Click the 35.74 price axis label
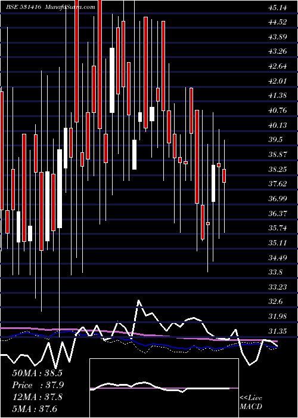The width and height of the screenshot is (298, 418). click(x=278, y=228)
